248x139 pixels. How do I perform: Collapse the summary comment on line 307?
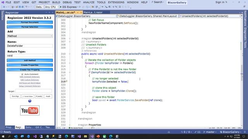click(70, 42)
